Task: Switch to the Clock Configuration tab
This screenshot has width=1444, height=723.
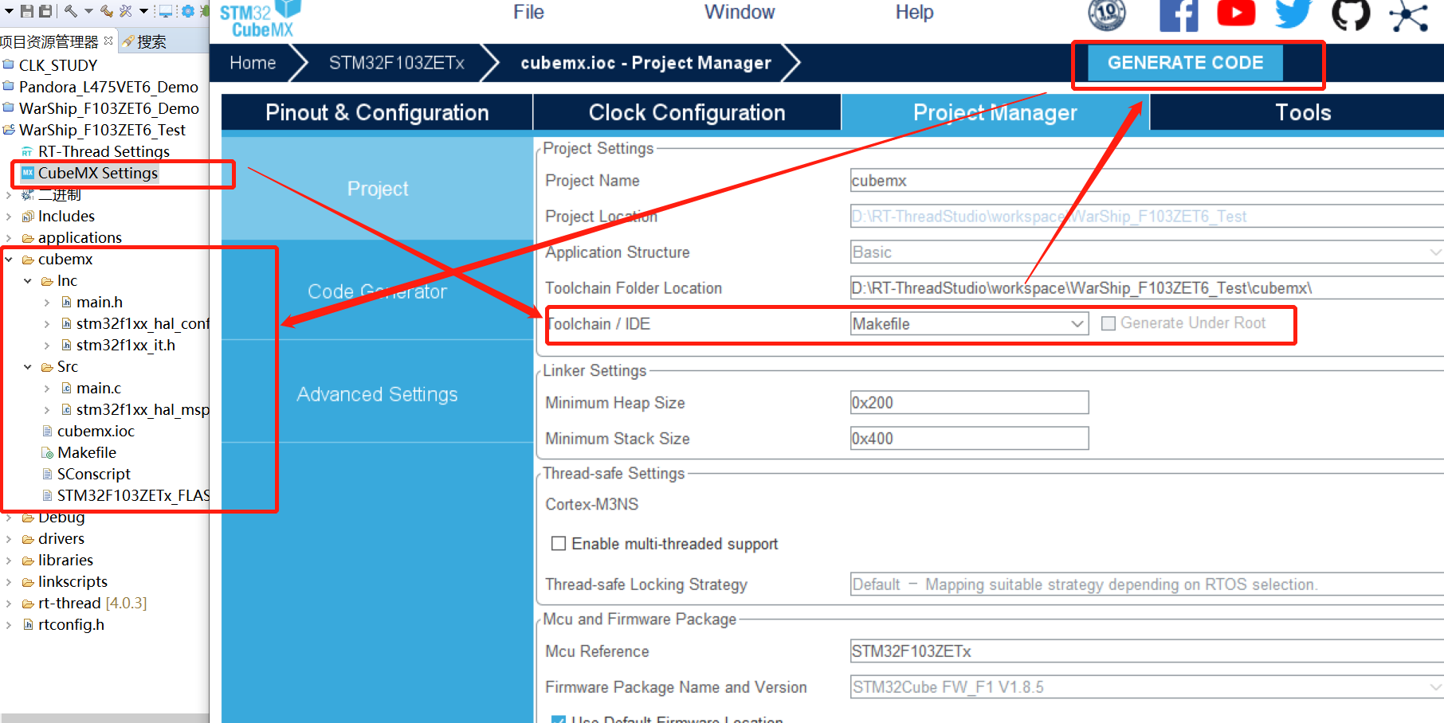Action: [x=686, y=112]
